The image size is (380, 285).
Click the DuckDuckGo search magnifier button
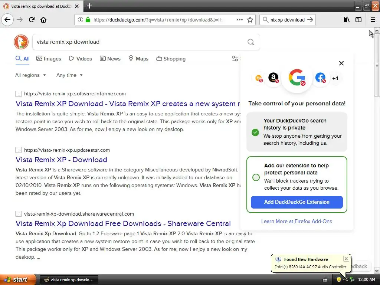[x=251, y=42]
